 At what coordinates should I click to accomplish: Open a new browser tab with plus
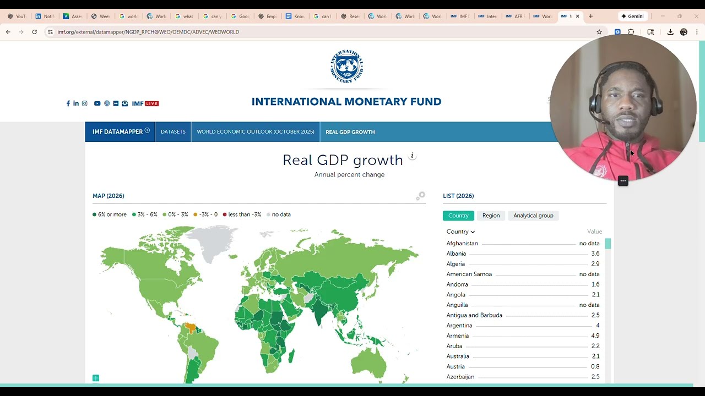[x=590, y=16]
